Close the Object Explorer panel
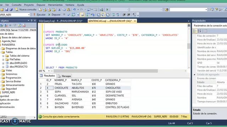Screen dimensions: 227x127 35,21
